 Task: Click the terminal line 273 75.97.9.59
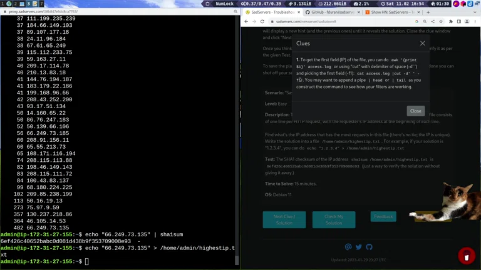click(36, 207)
